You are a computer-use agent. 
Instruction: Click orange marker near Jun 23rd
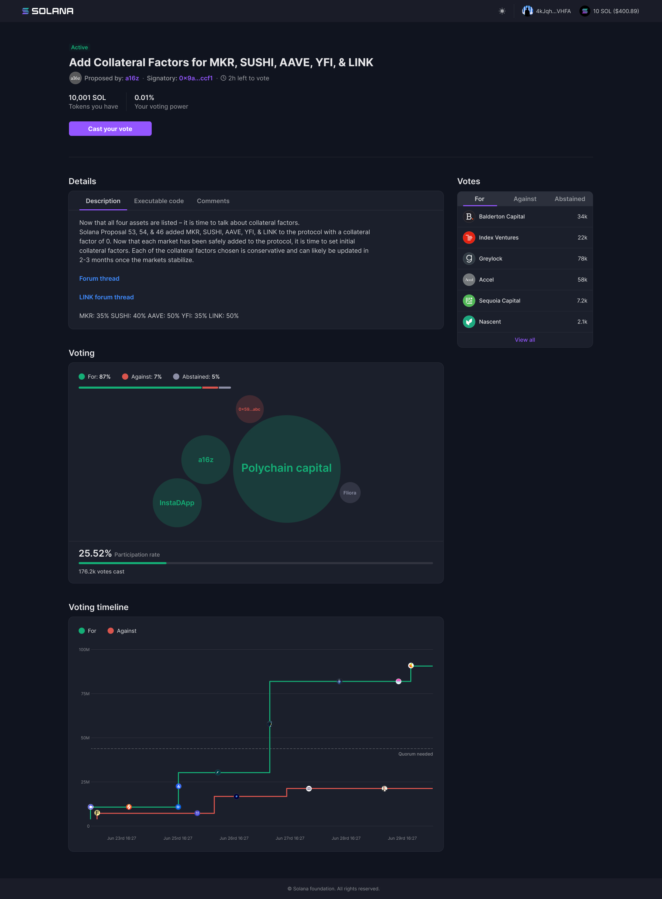click(129, 807)
